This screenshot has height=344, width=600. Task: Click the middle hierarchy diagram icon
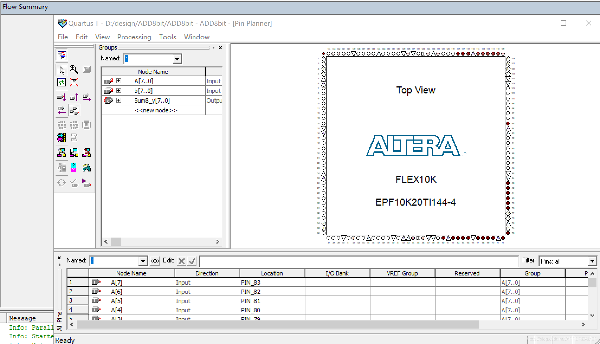pyautogui.click(x=74, y=153)
